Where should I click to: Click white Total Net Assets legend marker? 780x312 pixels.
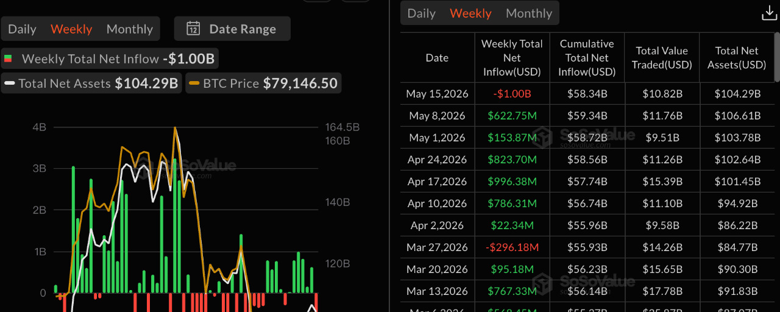pyautogui.click(x=10, y=83)
